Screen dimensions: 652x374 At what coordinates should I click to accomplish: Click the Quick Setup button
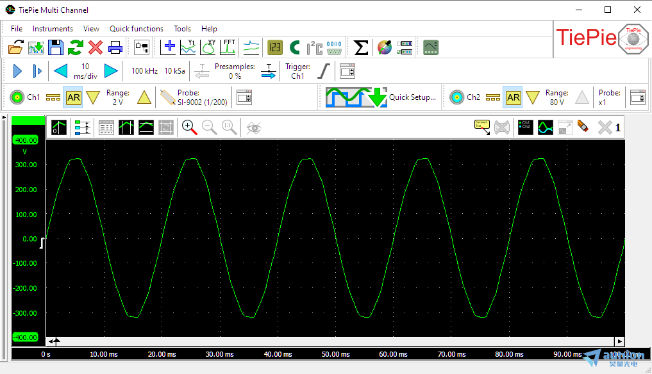click(x=381, y=97)
